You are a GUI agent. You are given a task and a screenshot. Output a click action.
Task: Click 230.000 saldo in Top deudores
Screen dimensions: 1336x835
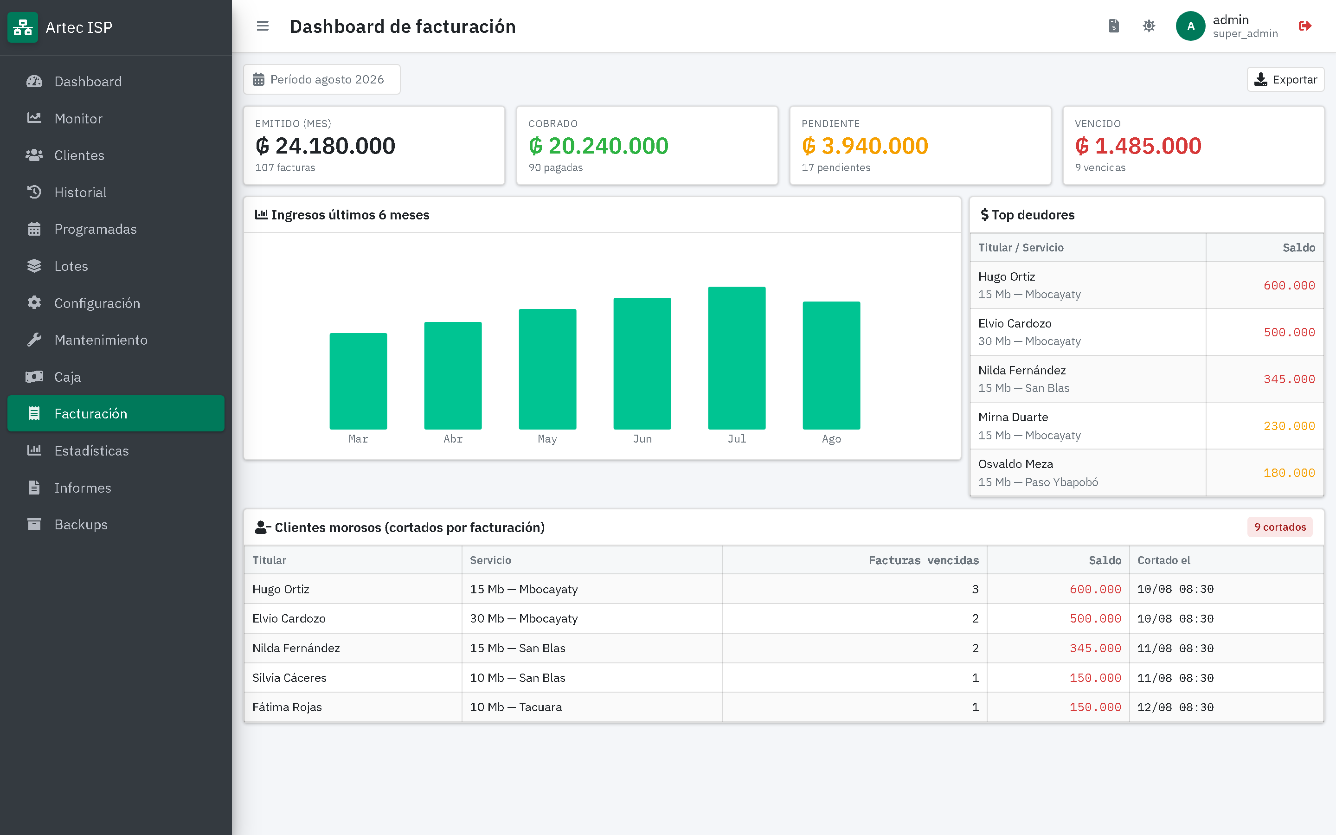click(x=1289, y=426)
